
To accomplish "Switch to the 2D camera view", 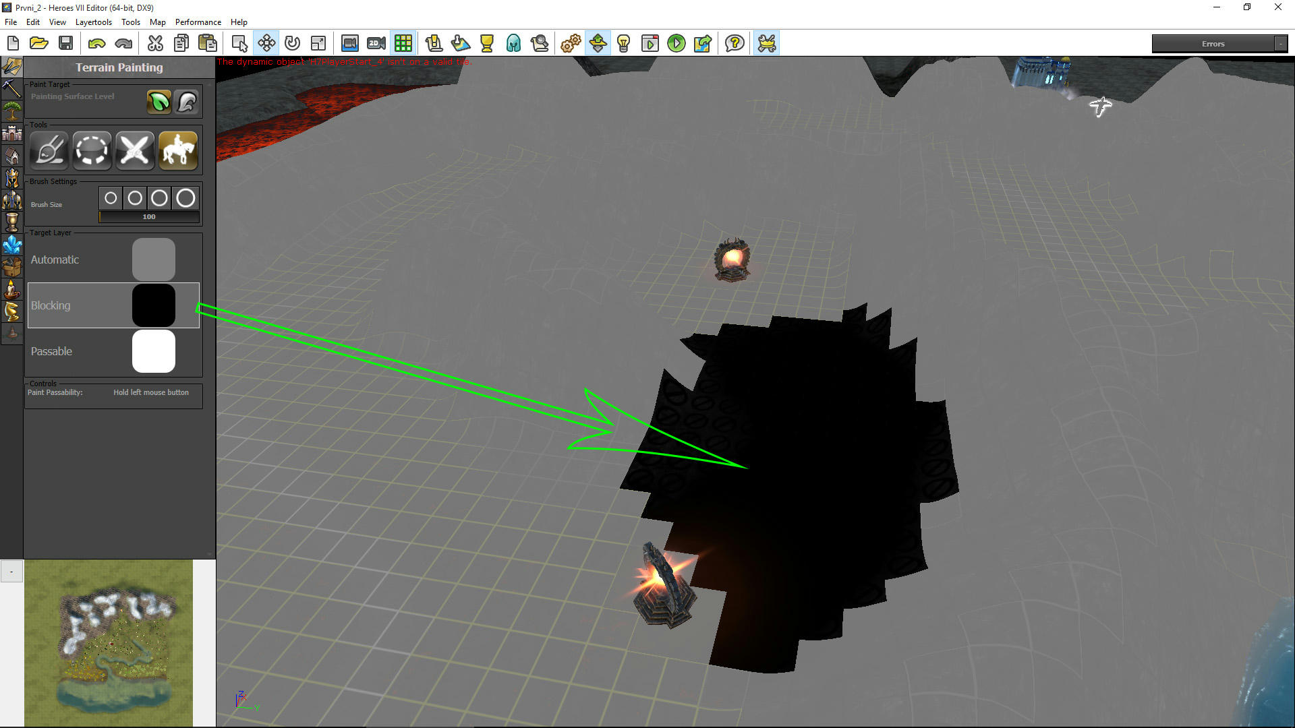I will coord(376,44).
